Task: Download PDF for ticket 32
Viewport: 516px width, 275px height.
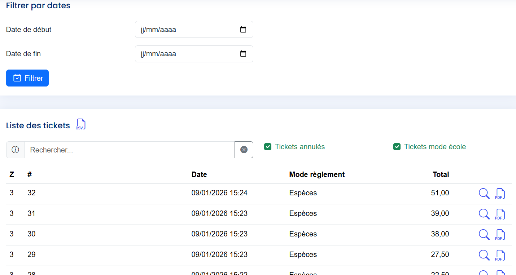Action: coord(500,194)
